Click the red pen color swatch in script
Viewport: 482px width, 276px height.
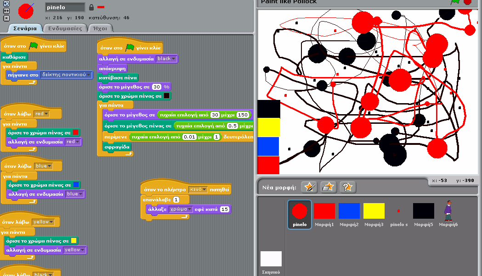[x=76, y=132]
